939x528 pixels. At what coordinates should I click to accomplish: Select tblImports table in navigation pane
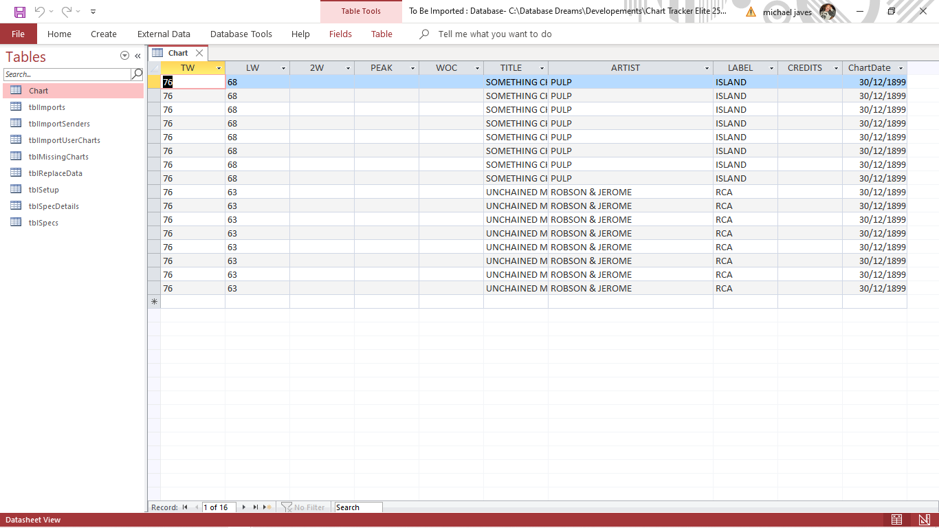tap(74, 107)
